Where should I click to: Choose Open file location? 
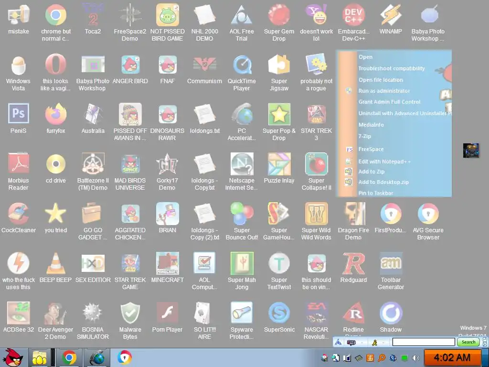coord(381,80)
